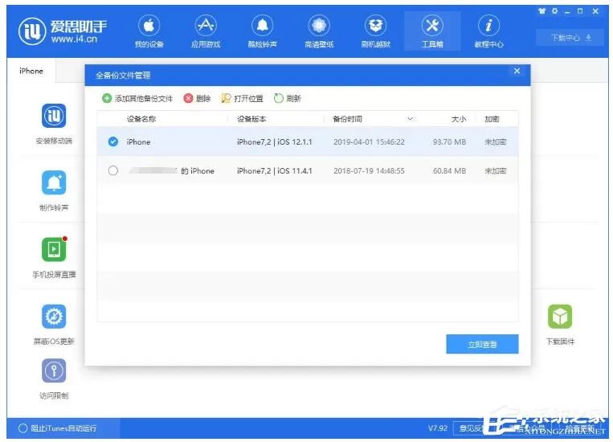Select the iPhone device tab
Image resolution: width=613 pixels, height=442 pixels.
[31, 71]
